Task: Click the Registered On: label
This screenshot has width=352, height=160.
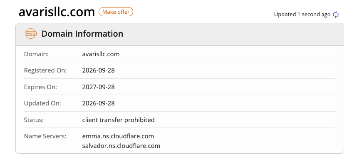Action: [x=45, y=70]
